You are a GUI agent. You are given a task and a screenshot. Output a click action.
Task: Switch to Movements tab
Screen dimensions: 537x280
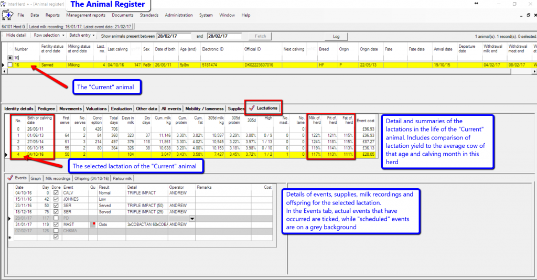point(71,109)
